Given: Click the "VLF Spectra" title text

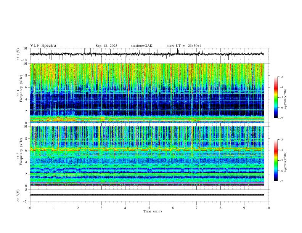Looking at the screenshot, I should (x=43, y=46).
